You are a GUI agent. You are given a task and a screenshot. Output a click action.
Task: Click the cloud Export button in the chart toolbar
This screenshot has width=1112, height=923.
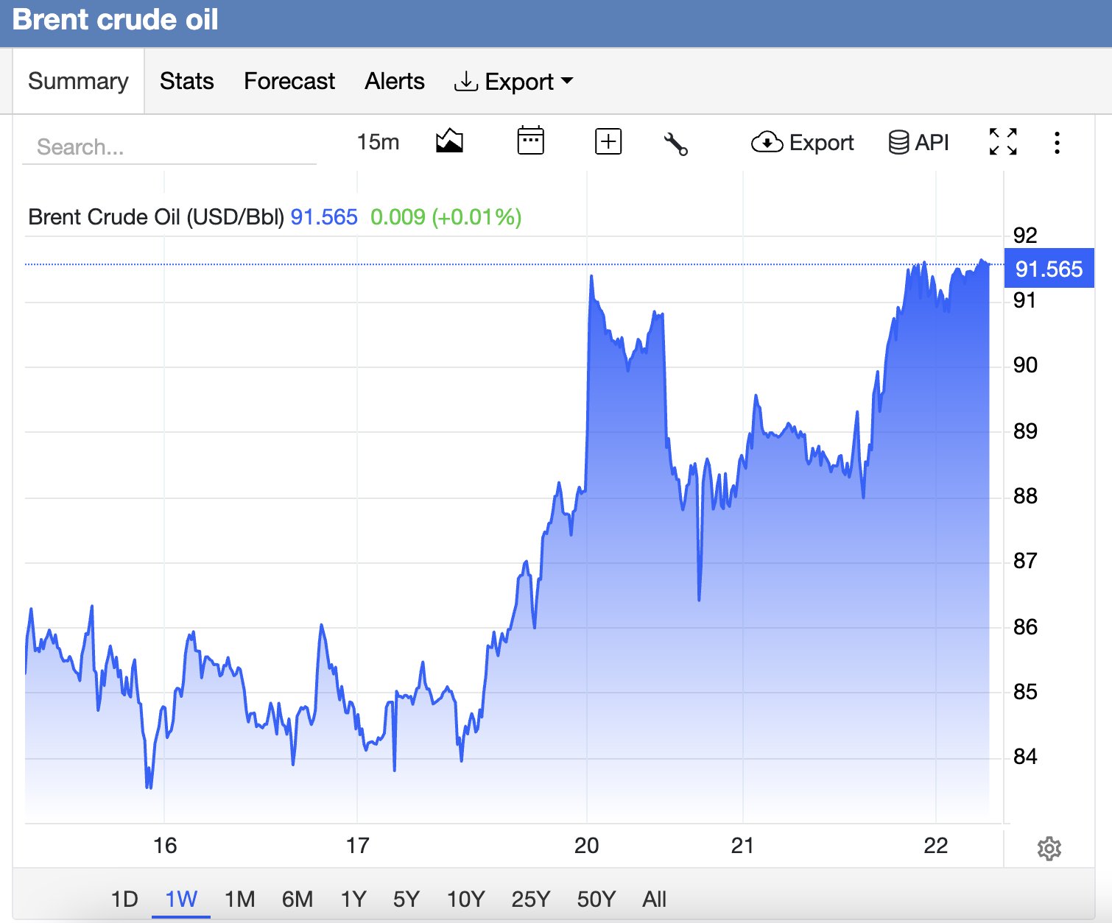click(802, 142)
